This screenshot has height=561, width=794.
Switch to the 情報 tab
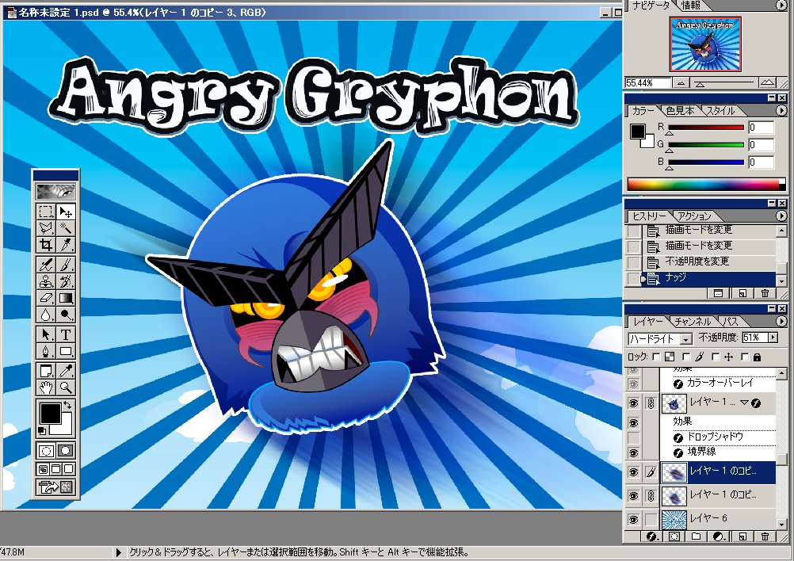click(x=691, y=5)
